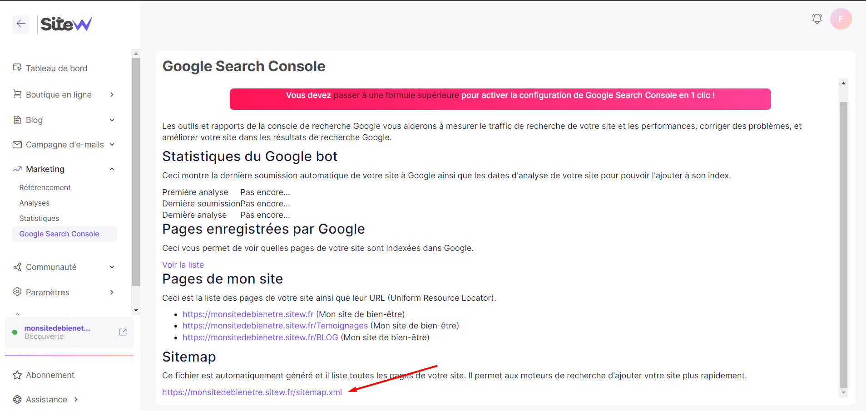Click the 'Sitemap' heading
Viewport: 866px width, 411px height.
(x=189, y=357)
